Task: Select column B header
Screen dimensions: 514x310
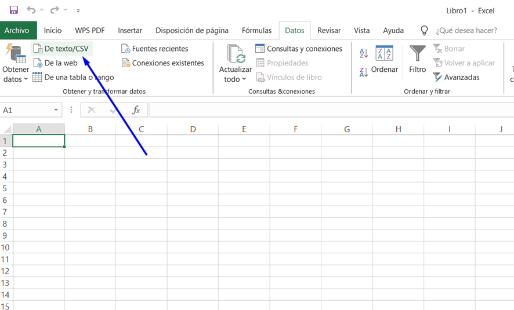Action: pyautogui.click(x=90, y=129)
